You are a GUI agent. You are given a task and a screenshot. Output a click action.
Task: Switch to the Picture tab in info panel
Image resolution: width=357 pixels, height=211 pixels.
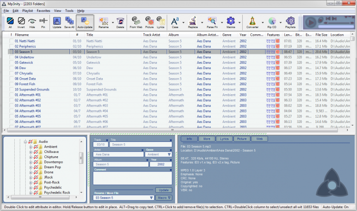point(242,139)
